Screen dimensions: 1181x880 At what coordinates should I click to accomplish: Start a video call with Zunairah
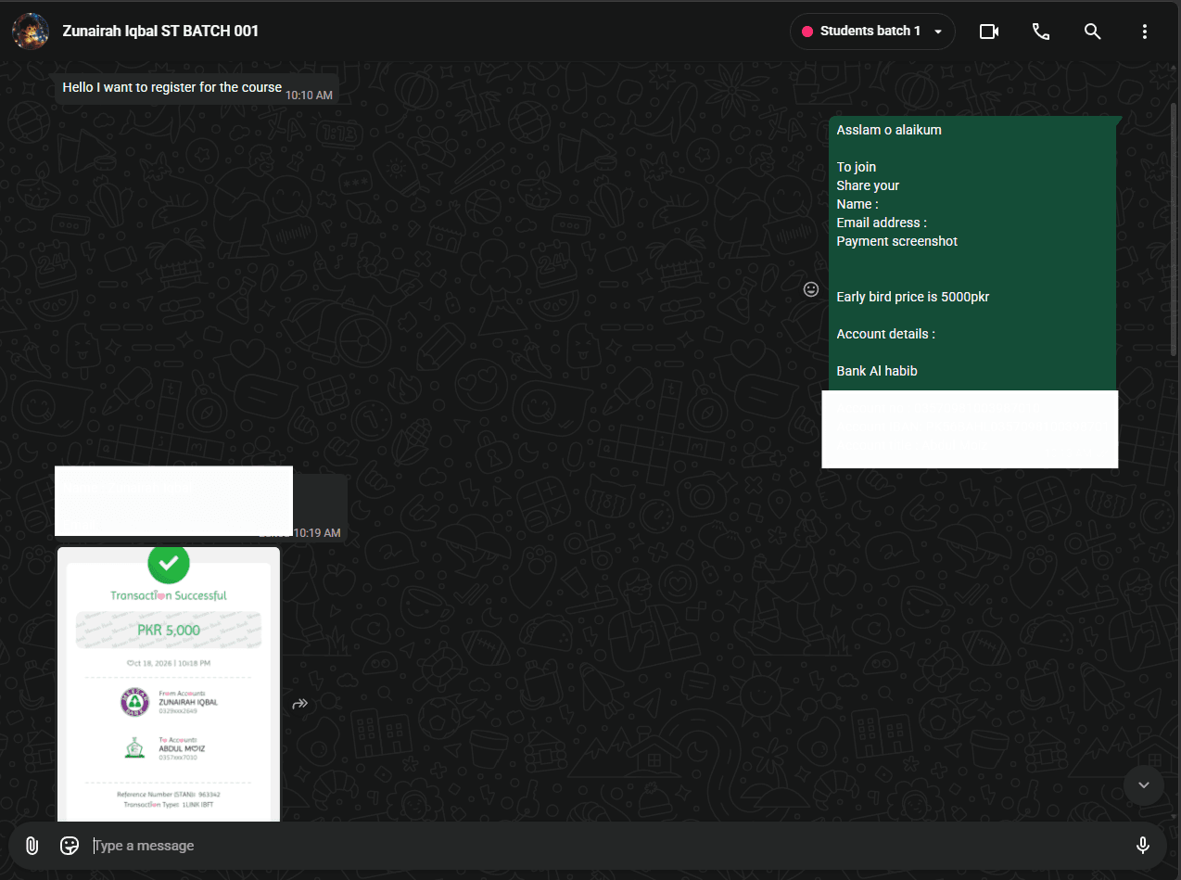pos(989,32)
